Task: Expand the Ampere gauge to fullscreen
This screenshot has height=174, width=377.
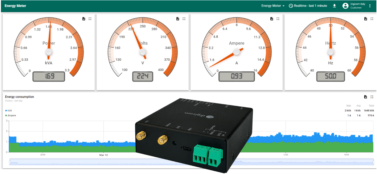Action: pos(278,19)
